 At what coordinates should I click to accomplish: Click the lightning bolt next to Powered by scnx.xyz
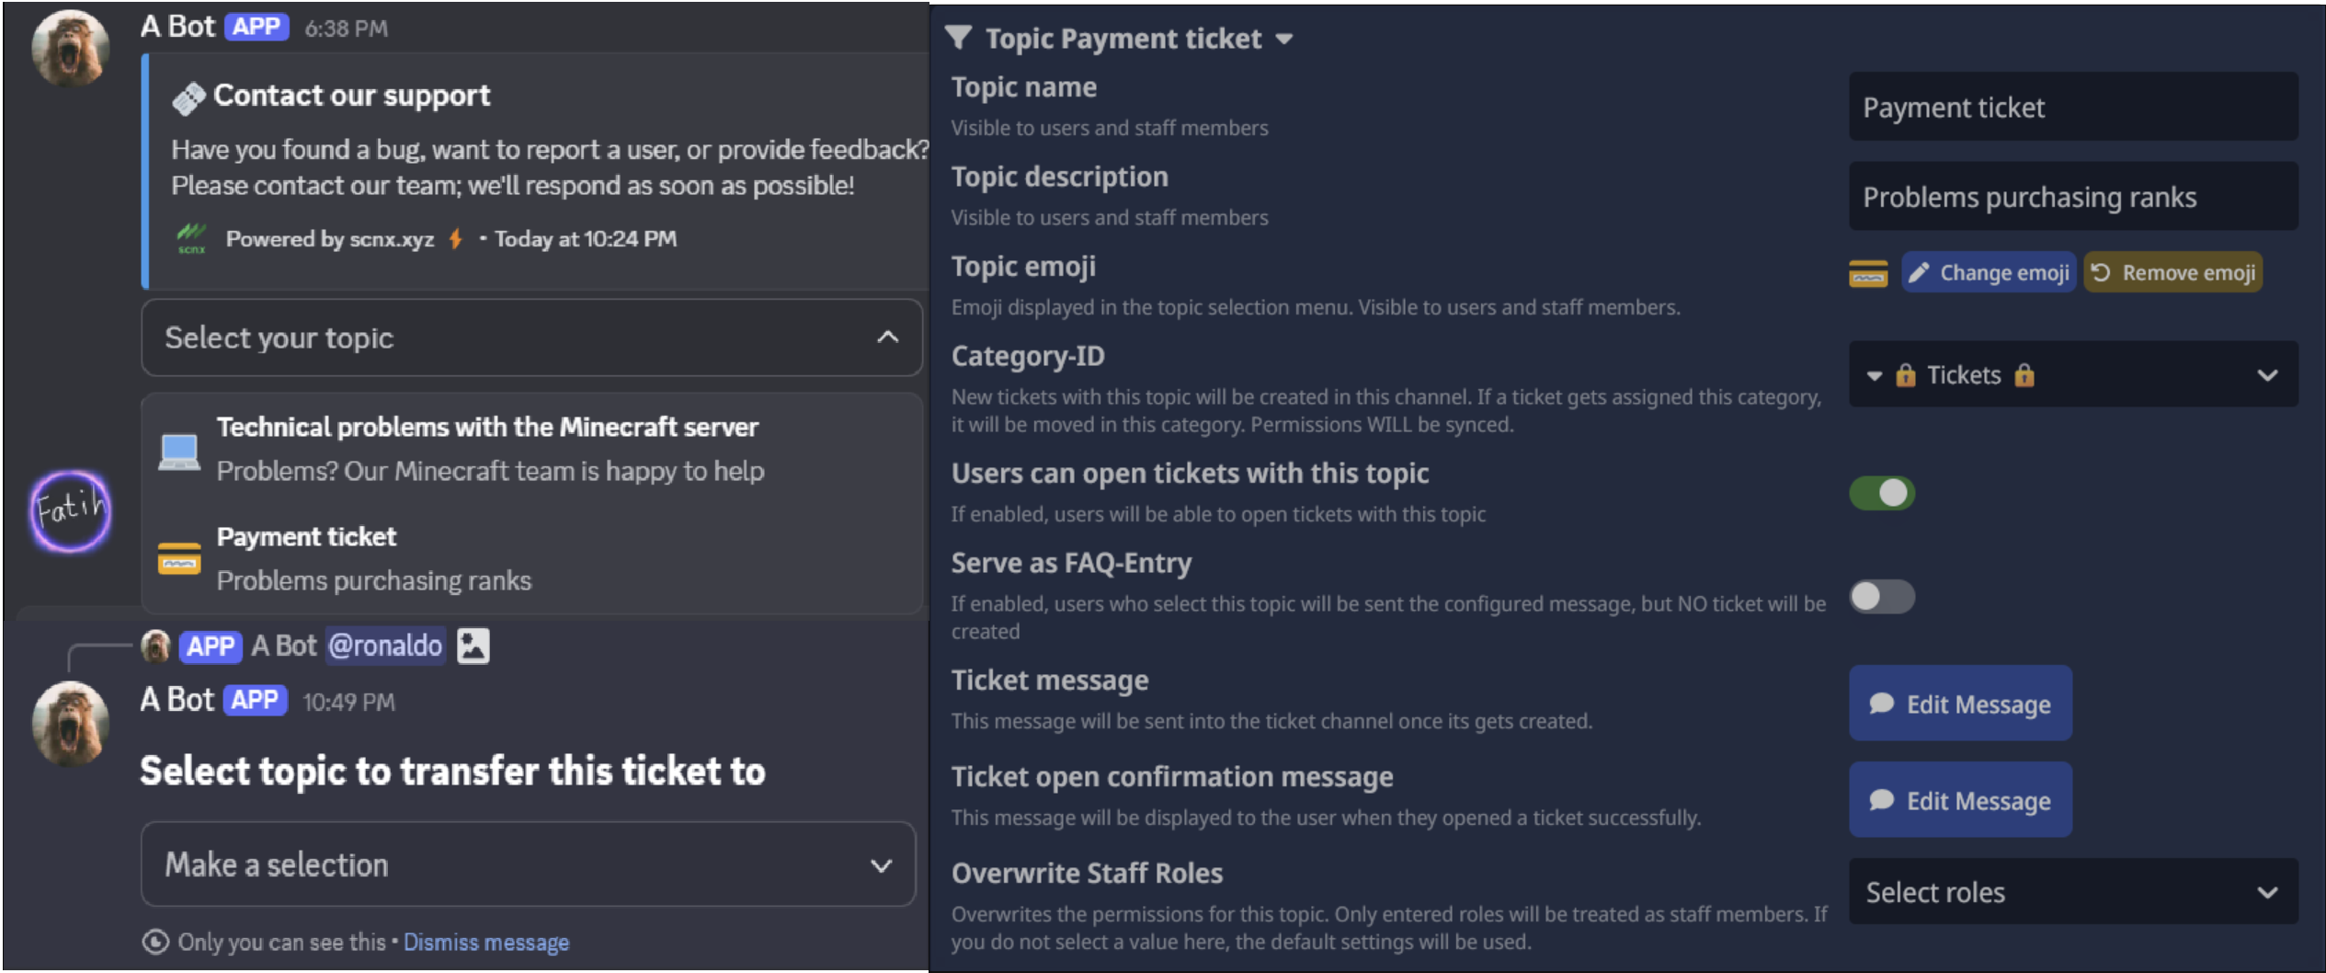click(x=457, y=238)
